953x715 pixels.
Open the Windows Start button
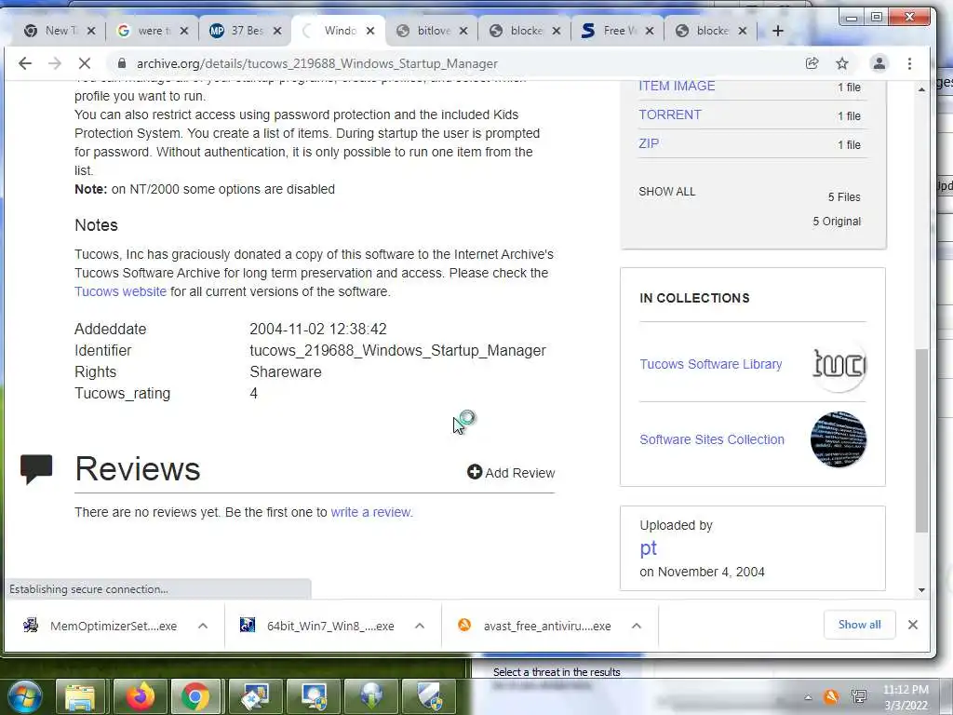(x=25, y=696)
